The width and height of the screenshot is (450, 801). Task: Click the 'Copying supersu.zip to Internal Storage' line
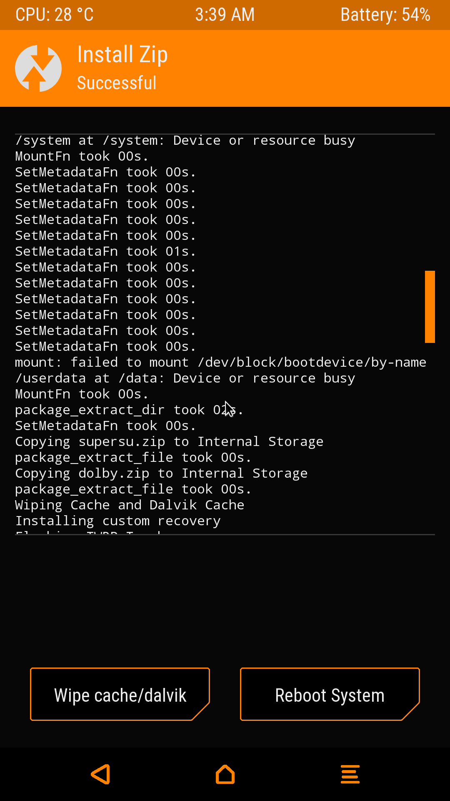click(169, 442)
